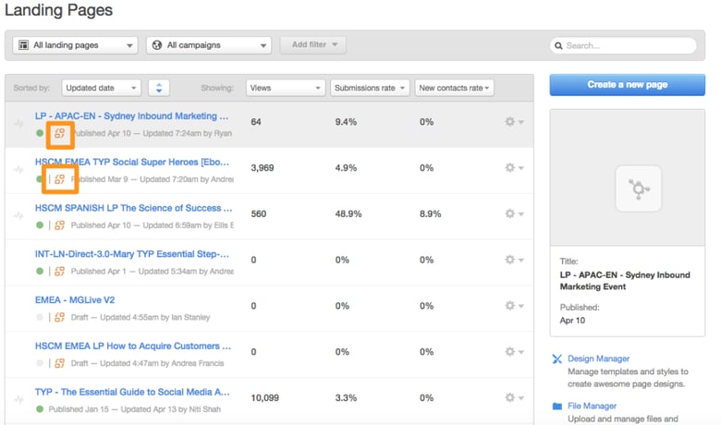Click the green status dot for Essential Guide to Social Media
Viewport: 721px width, 425px height.
40,409
